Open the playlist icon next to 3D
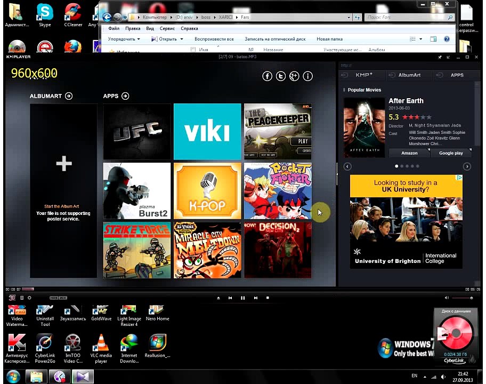 coord(22,298)
